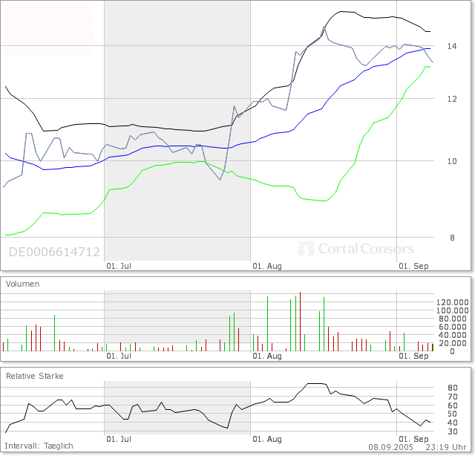
Task: Click the DE0006614712 ISIN label
Action: tap(54, 253)
